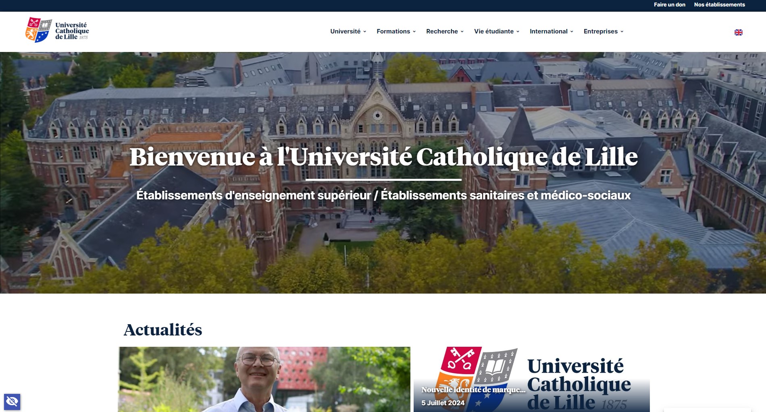Select the Recherche menu item
This screenshot has height=412, width=766.
coord(441,31)
